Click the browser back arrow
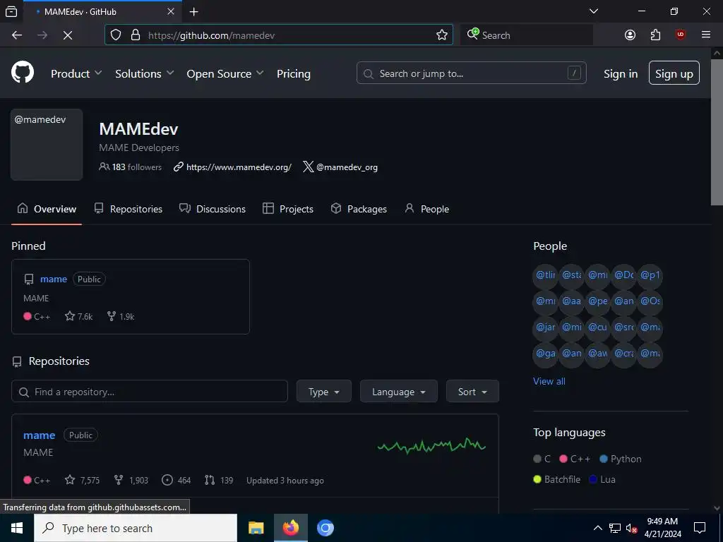 [x=17, y=35]
